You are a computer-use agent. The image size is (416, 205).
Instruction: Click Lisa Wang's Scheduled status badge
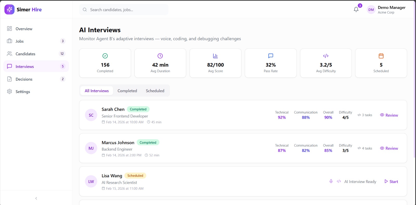[135, 175]
